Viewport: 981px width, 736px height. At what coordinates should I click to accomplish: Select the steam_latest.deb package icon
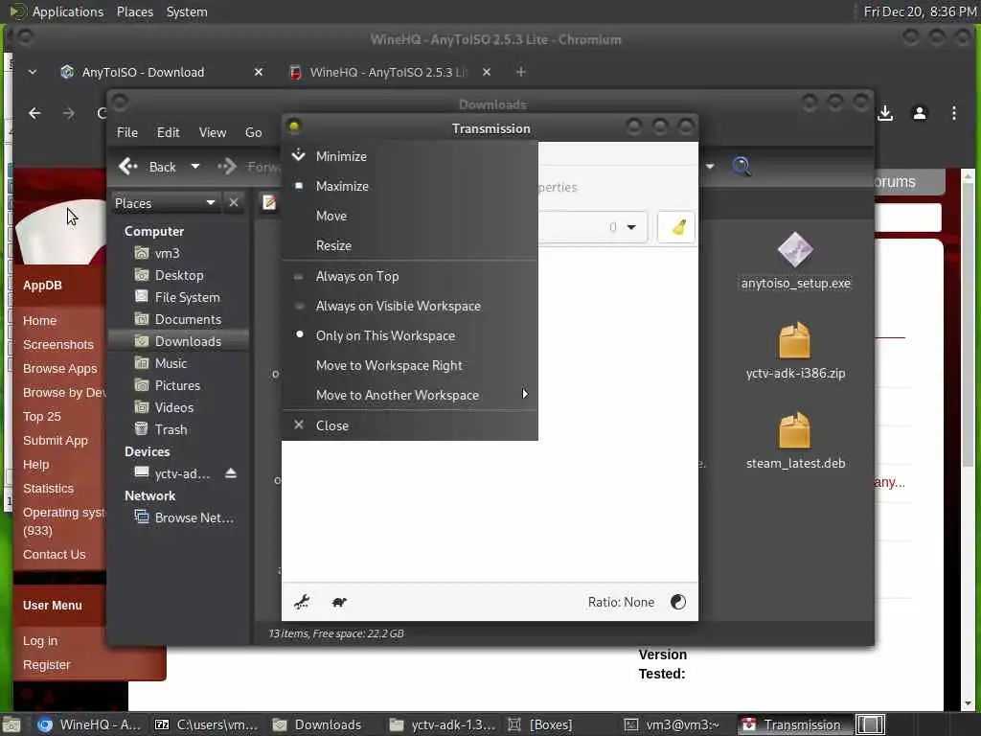tap(795, 430)
